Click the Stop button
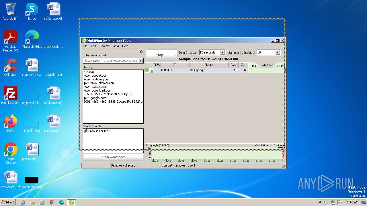Image resolution: width=367 pixels, height=206 pixels. 160,55
